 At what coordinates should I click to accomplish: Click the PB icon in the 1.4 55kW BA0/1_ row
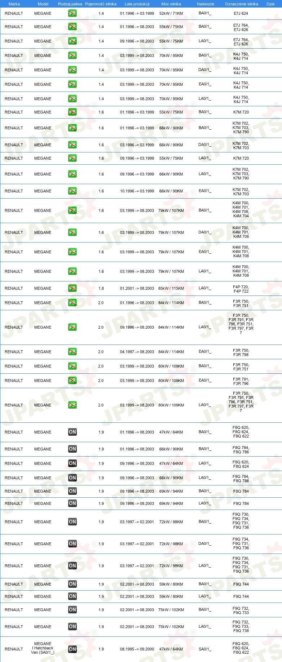[72, 27]
